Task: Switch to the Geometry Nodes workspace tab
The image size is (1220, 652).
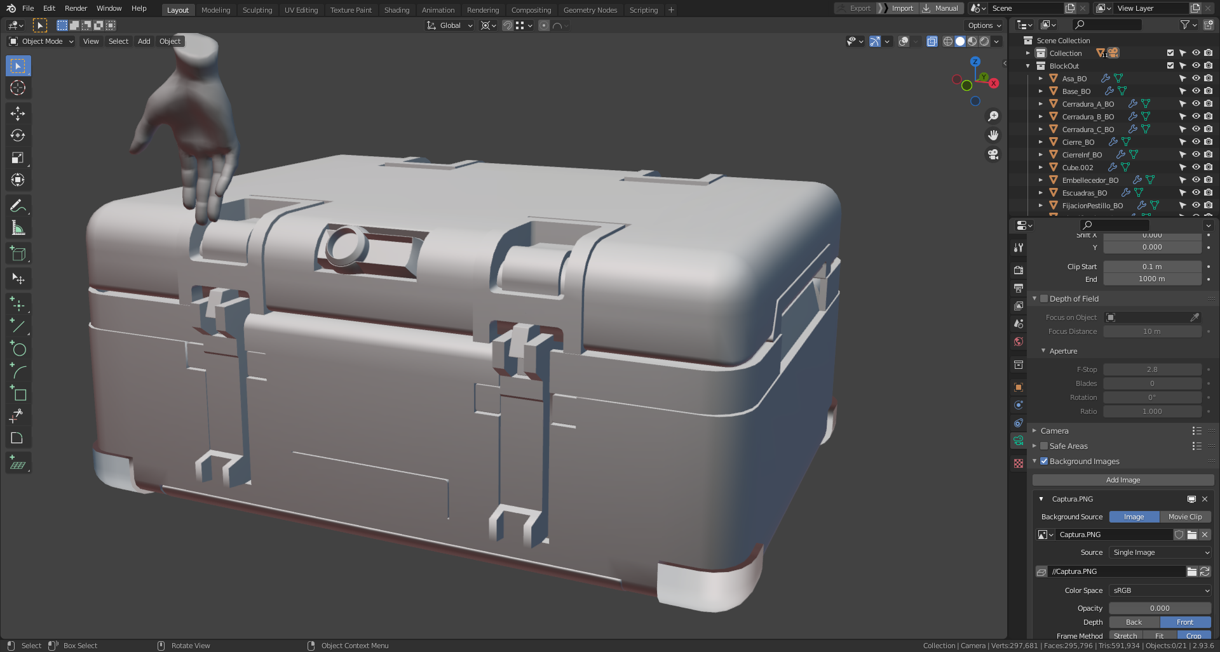Action: pyautogui.click(x=590, y=10)
